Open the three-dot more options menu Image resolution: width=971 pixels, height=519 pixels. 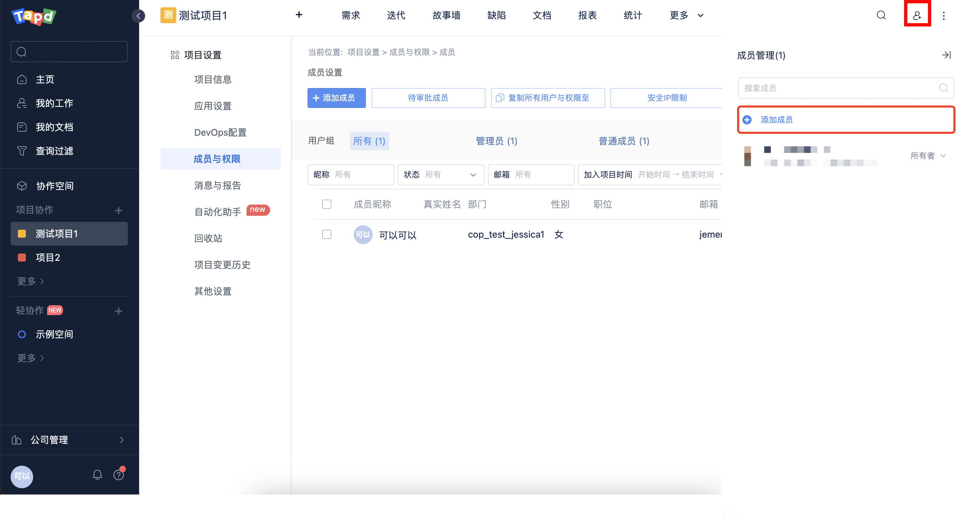944,16
